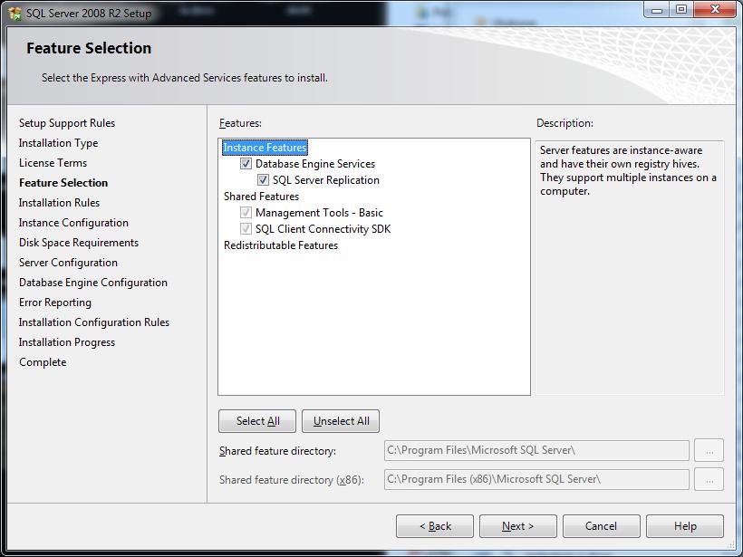Click the Shared feature directory (x86) path field
743x557 pixels.
pyautogui.click(x=536, y=479)
